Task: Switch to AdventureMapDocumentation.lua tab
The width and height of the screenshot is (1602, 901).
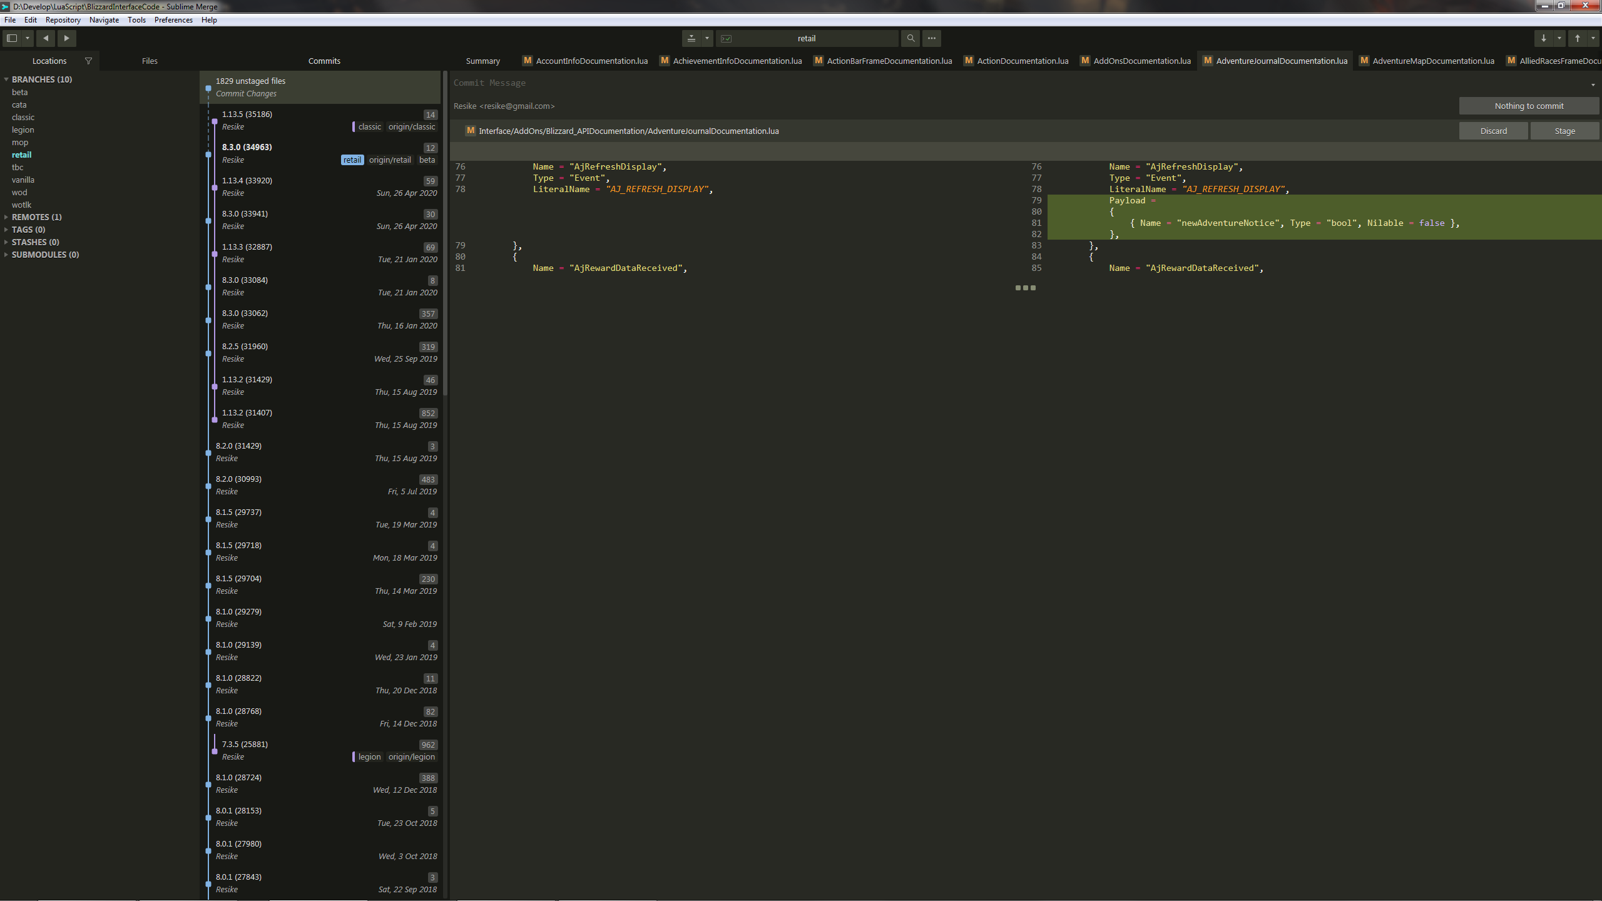Action: pyautogui.click(x=1432, y=61)
